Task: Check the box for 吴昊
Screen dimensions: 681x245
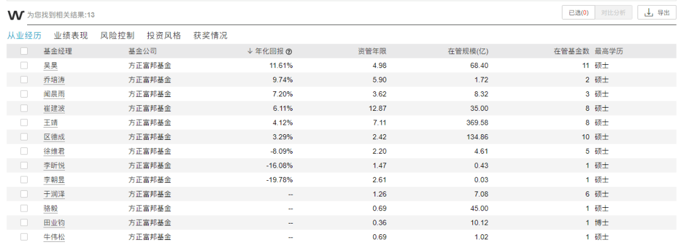Action: [24, 66]
